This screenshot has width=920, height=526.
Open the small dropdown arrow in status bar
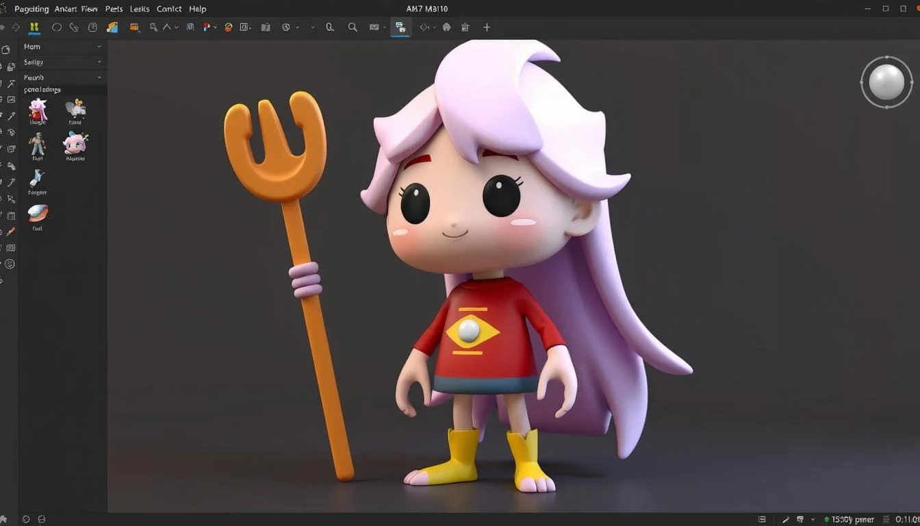click(x=813, y=519)
